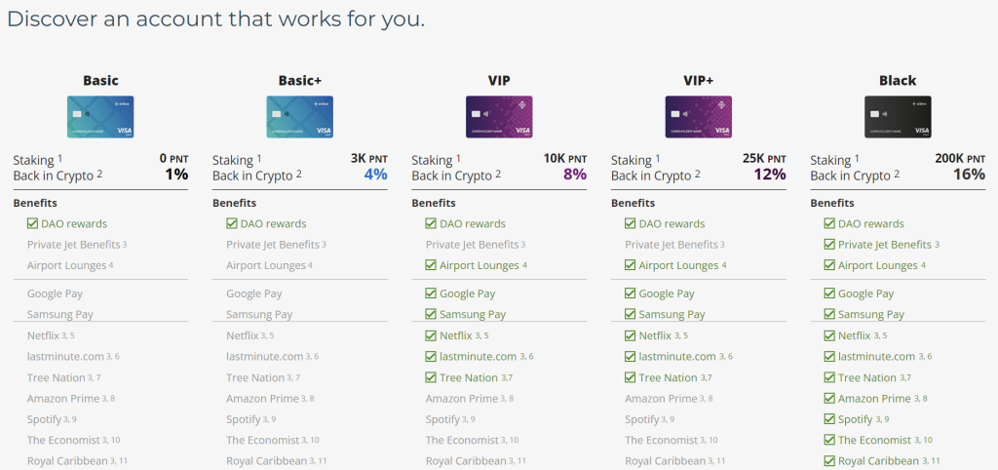Pick the Black card image
998x470 pixels.
click(898, 117)
